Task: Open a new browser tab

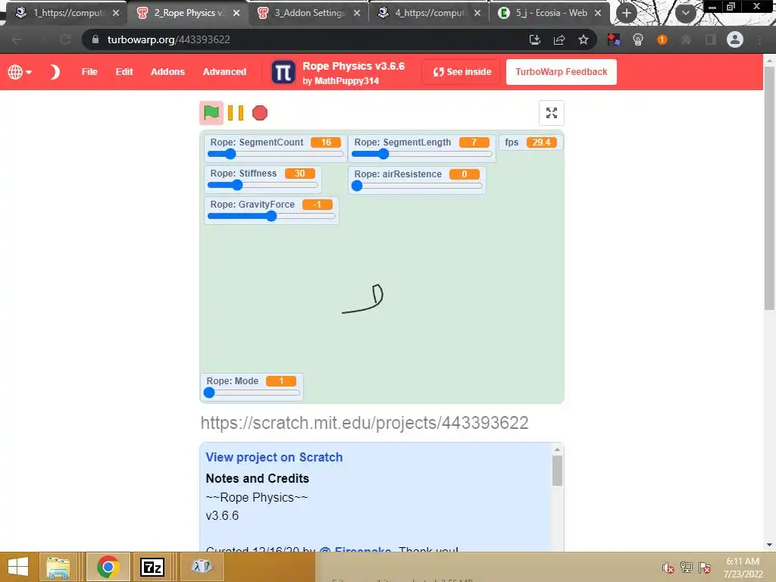Action: coord(627,13)
